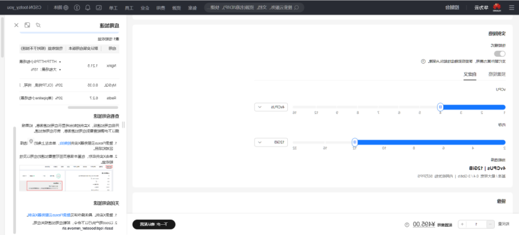Screen dimensions: 519x235
Task: Toggle the 性能模式 switch
Action: (x=500, y=53)
